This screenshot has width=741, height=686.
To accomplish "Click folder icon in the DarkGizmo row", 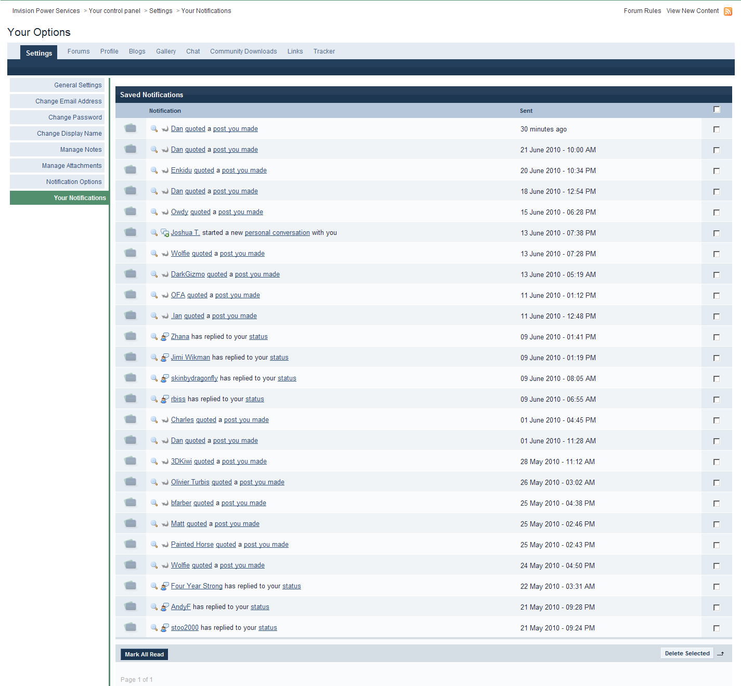I will [x=131, y=273].
